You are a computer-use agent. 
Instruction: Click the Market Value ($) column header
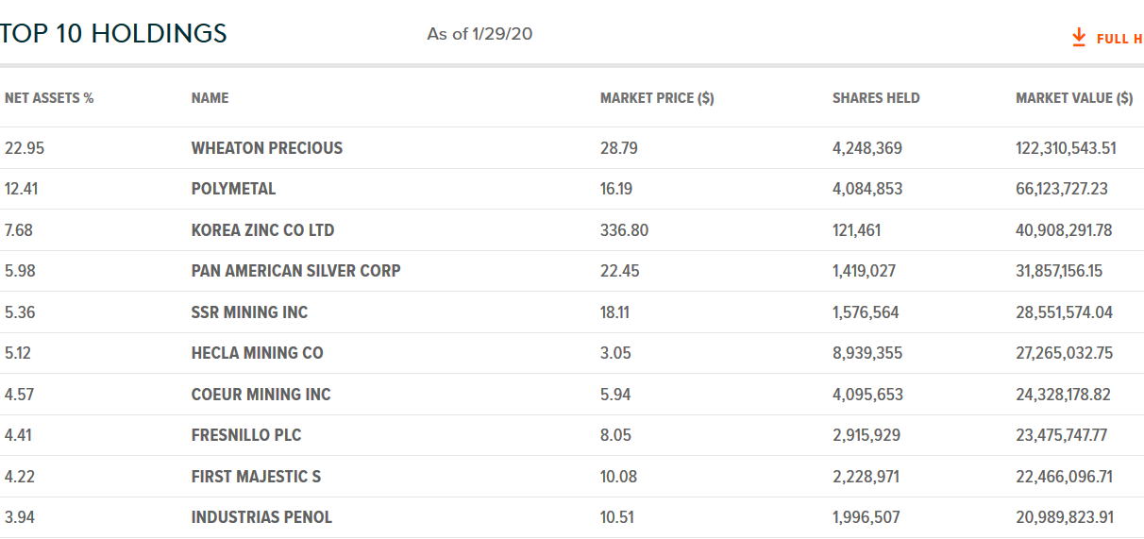point(1074,98)
